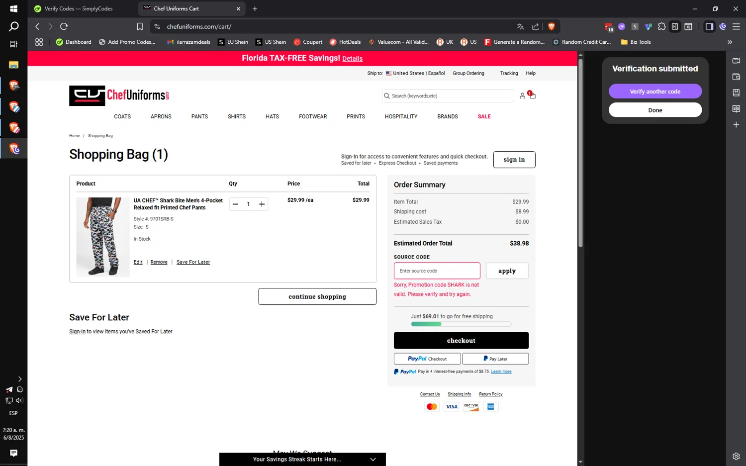Screen dimensions: 746x466
Task: Click the free shipping progress bar
Action: (x=461, y=324)
